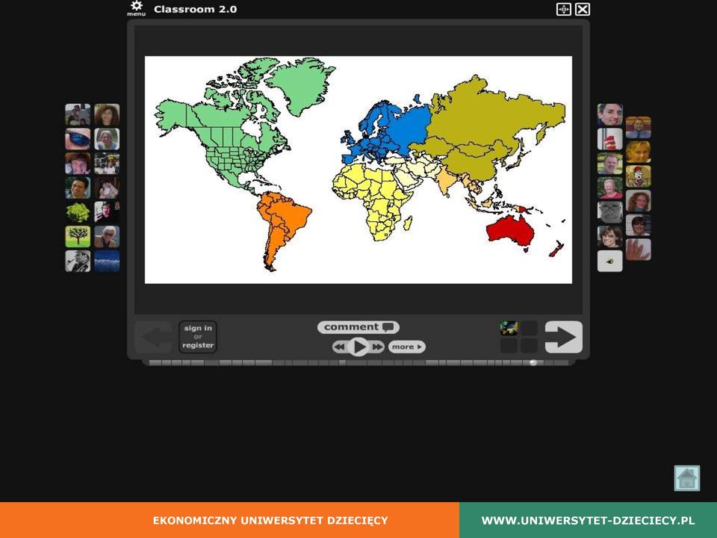Select the white-haired person with sunglasses avatar
The height and width of the screenshot is (538, 717).
click(107, 237)
